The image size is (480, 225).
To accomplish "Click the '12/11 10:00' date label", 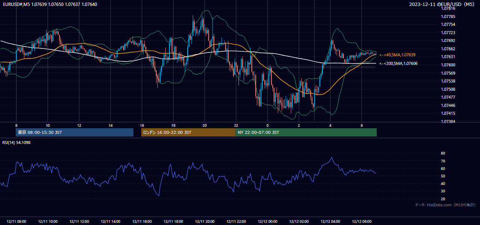I will point(48,222).
